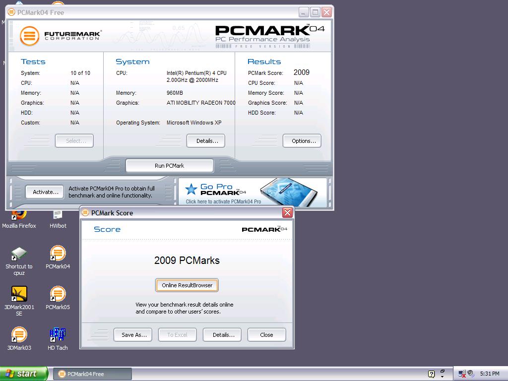Open the PCMark04 desktop icon
508x381 pixels.
coord(58,257)
